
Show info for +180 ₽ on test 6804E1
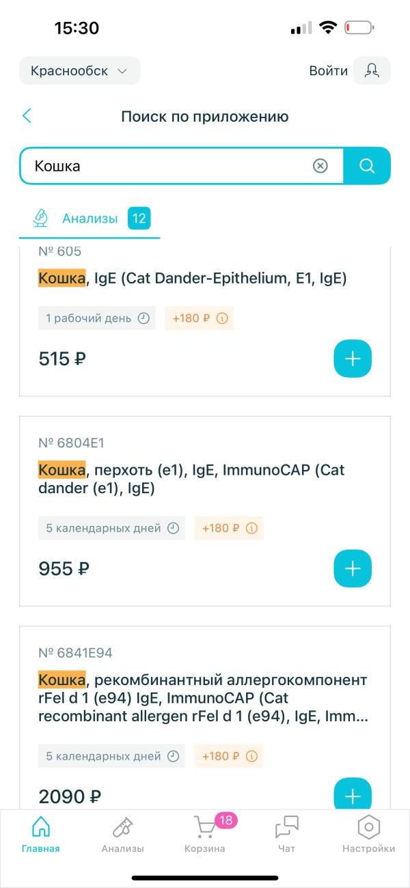tap(251, 528)
